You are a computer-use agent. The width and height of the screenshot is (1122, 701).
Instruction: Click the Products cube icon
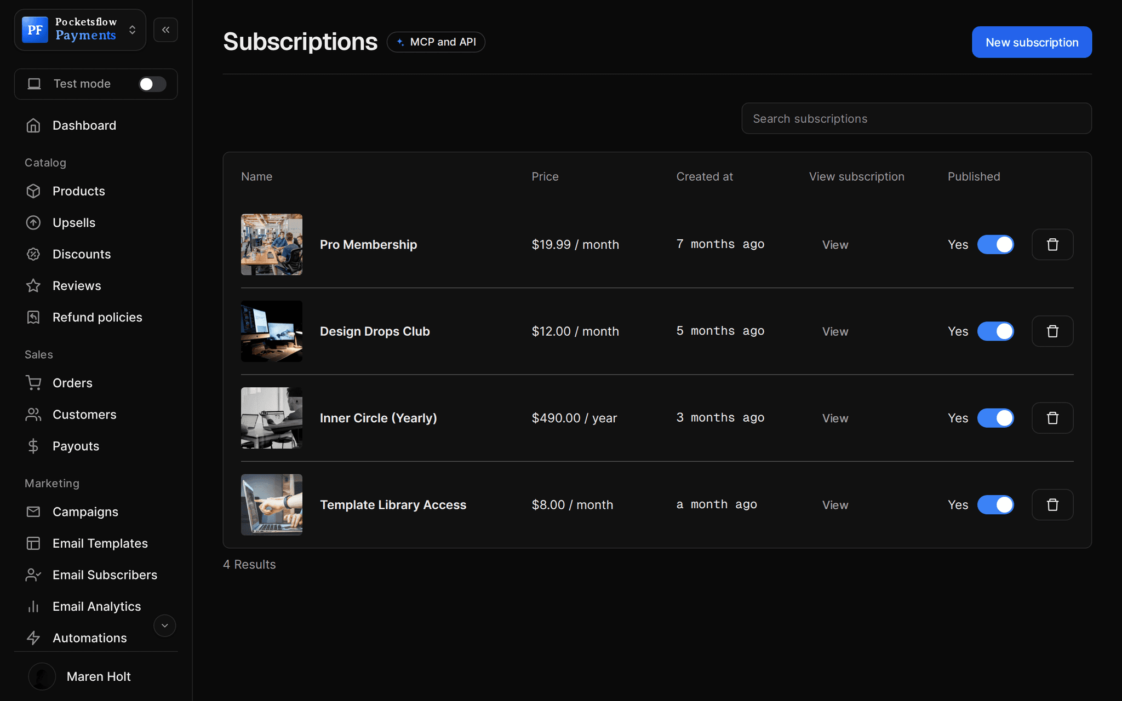tap(33, 191)
